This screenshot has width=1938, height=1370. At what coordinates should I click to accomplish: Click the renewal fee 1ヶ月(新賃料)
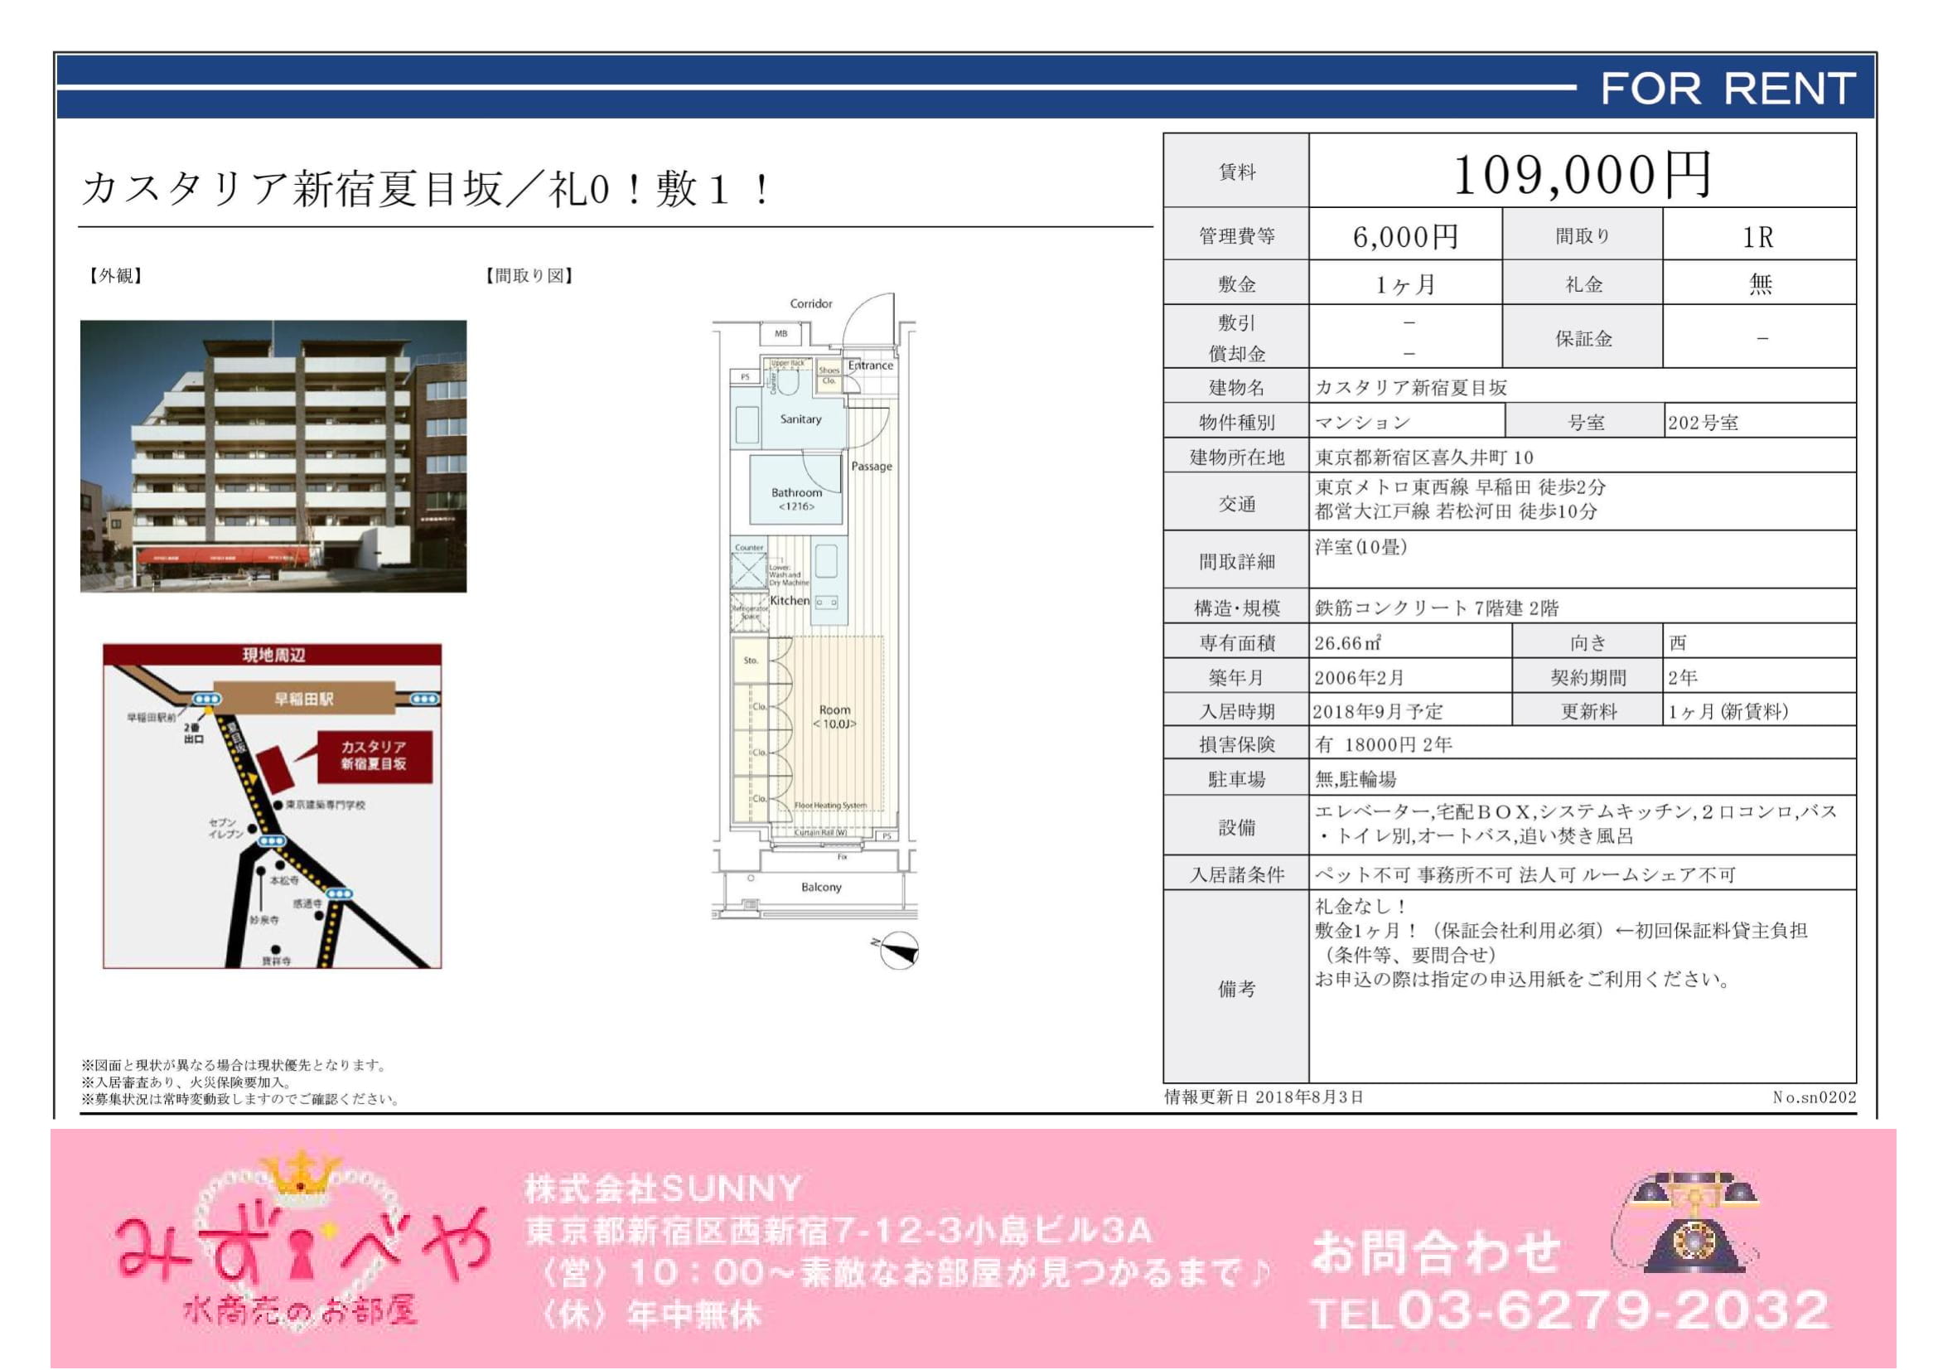point(1728,712)
